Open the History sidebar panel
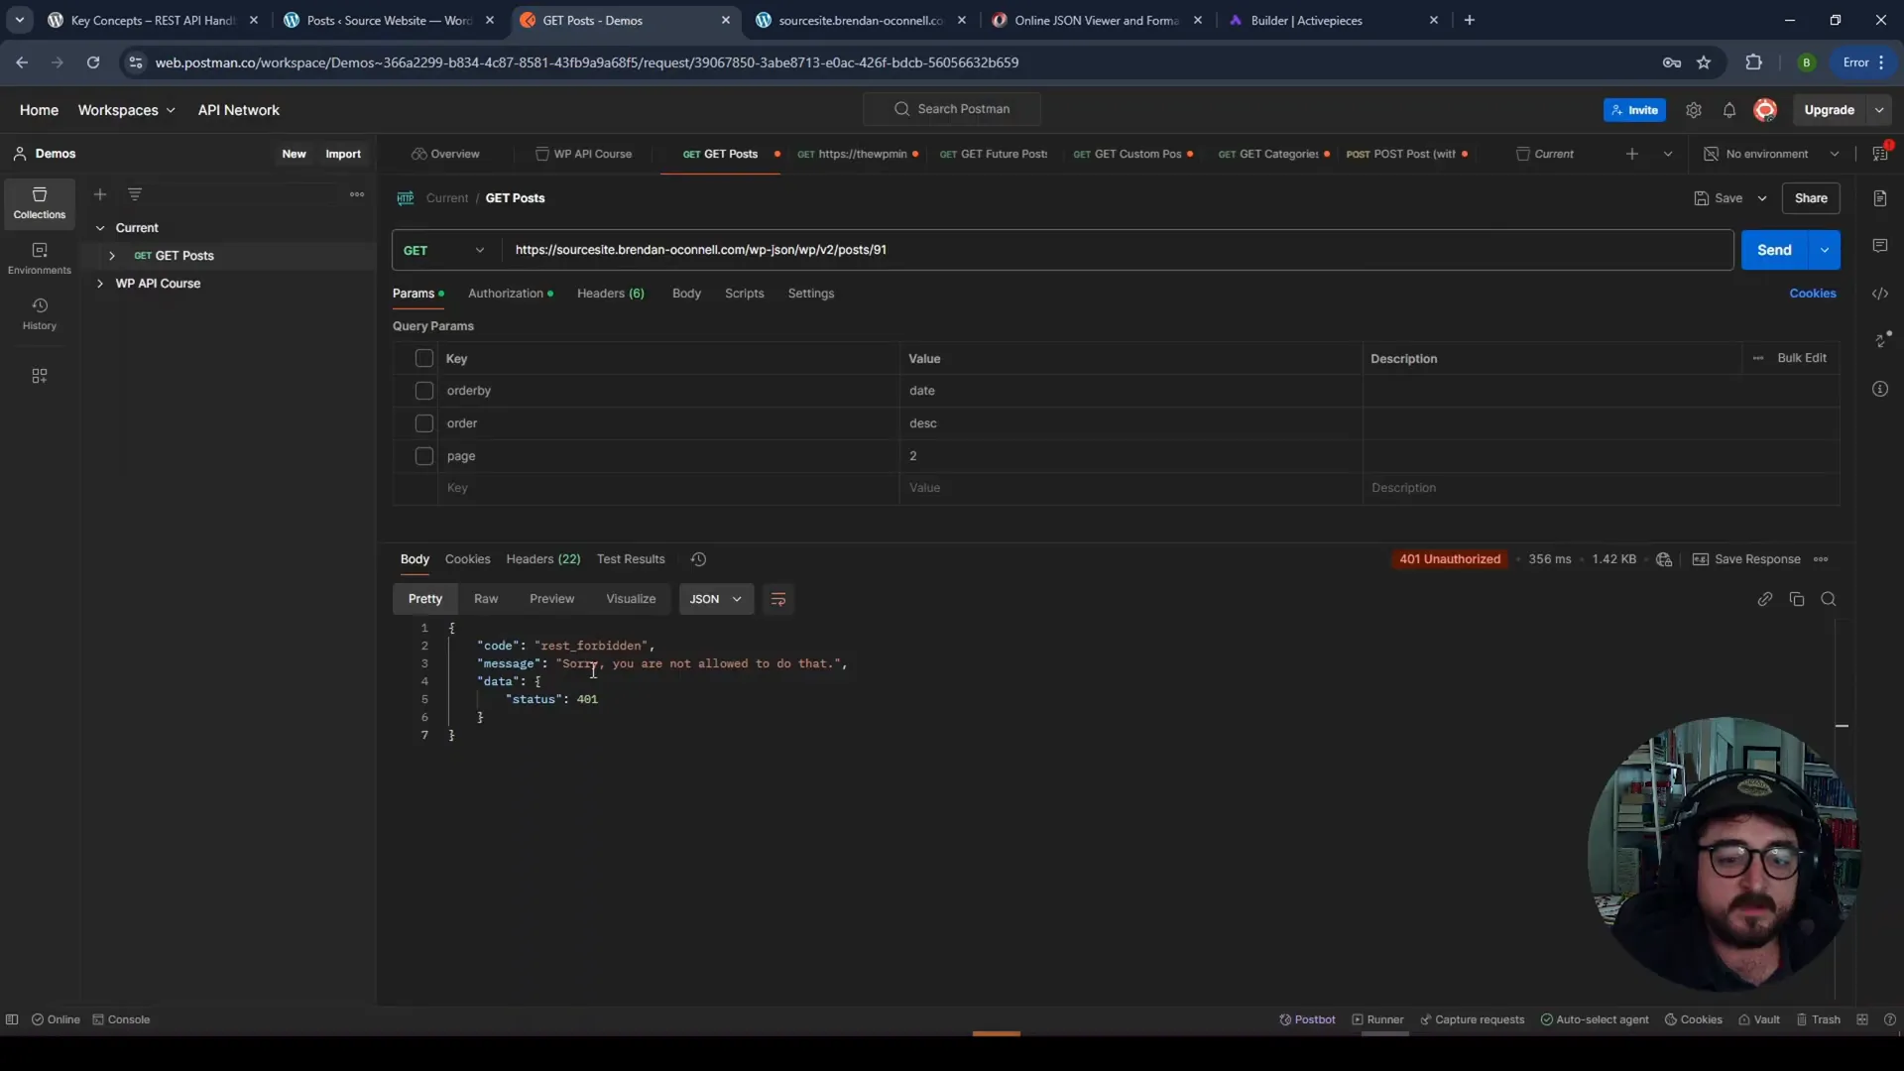 point(40,314)
